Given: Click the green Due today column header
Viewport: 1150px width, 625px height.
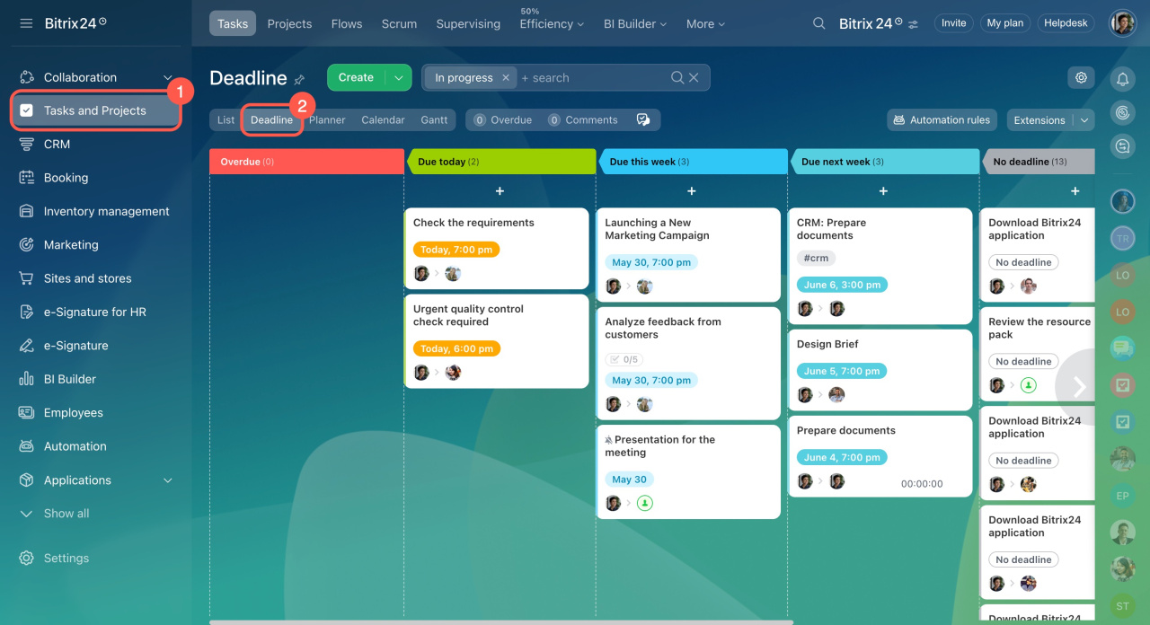Looking at the screenshot, I should coord(501,162).
